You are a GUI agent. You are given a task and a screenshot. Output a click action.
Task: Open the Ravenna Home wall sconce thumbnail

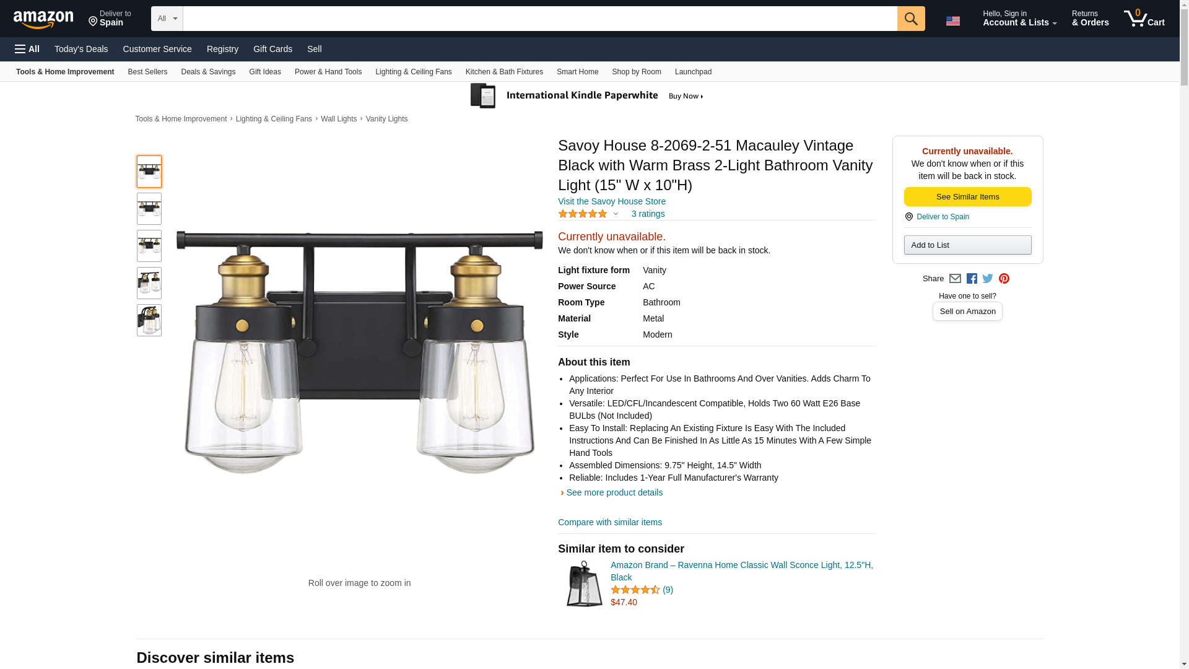[584, 584]
